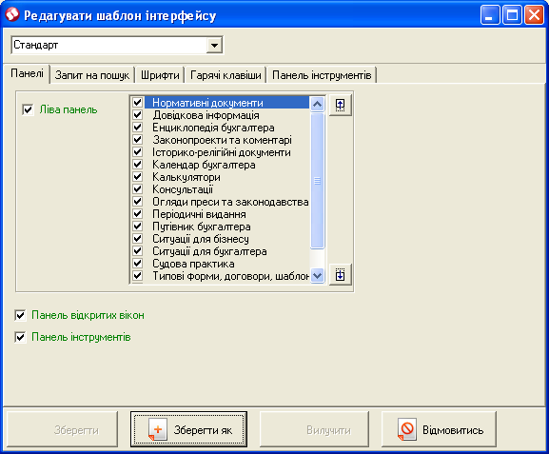The height and width of the screenshot is (454, 549).
Task: Click the Зберегти як button
Action: click(x=188, y=429)
